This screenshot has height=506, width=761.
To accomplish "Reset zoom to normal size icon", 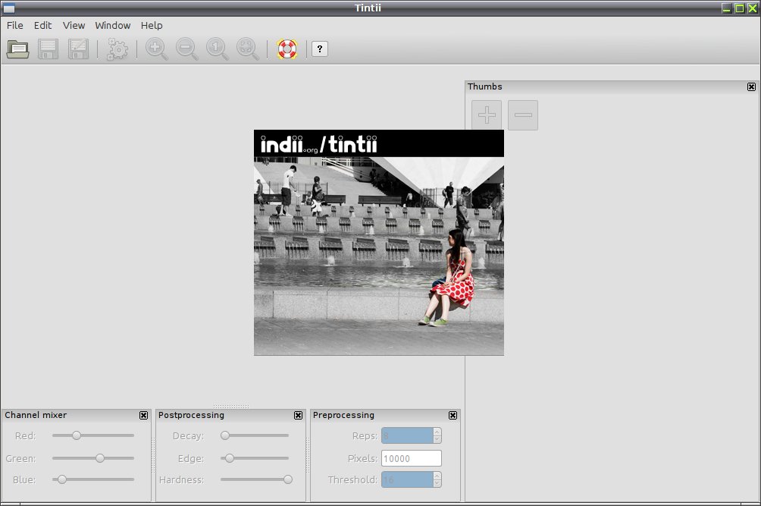I will 218,49.
